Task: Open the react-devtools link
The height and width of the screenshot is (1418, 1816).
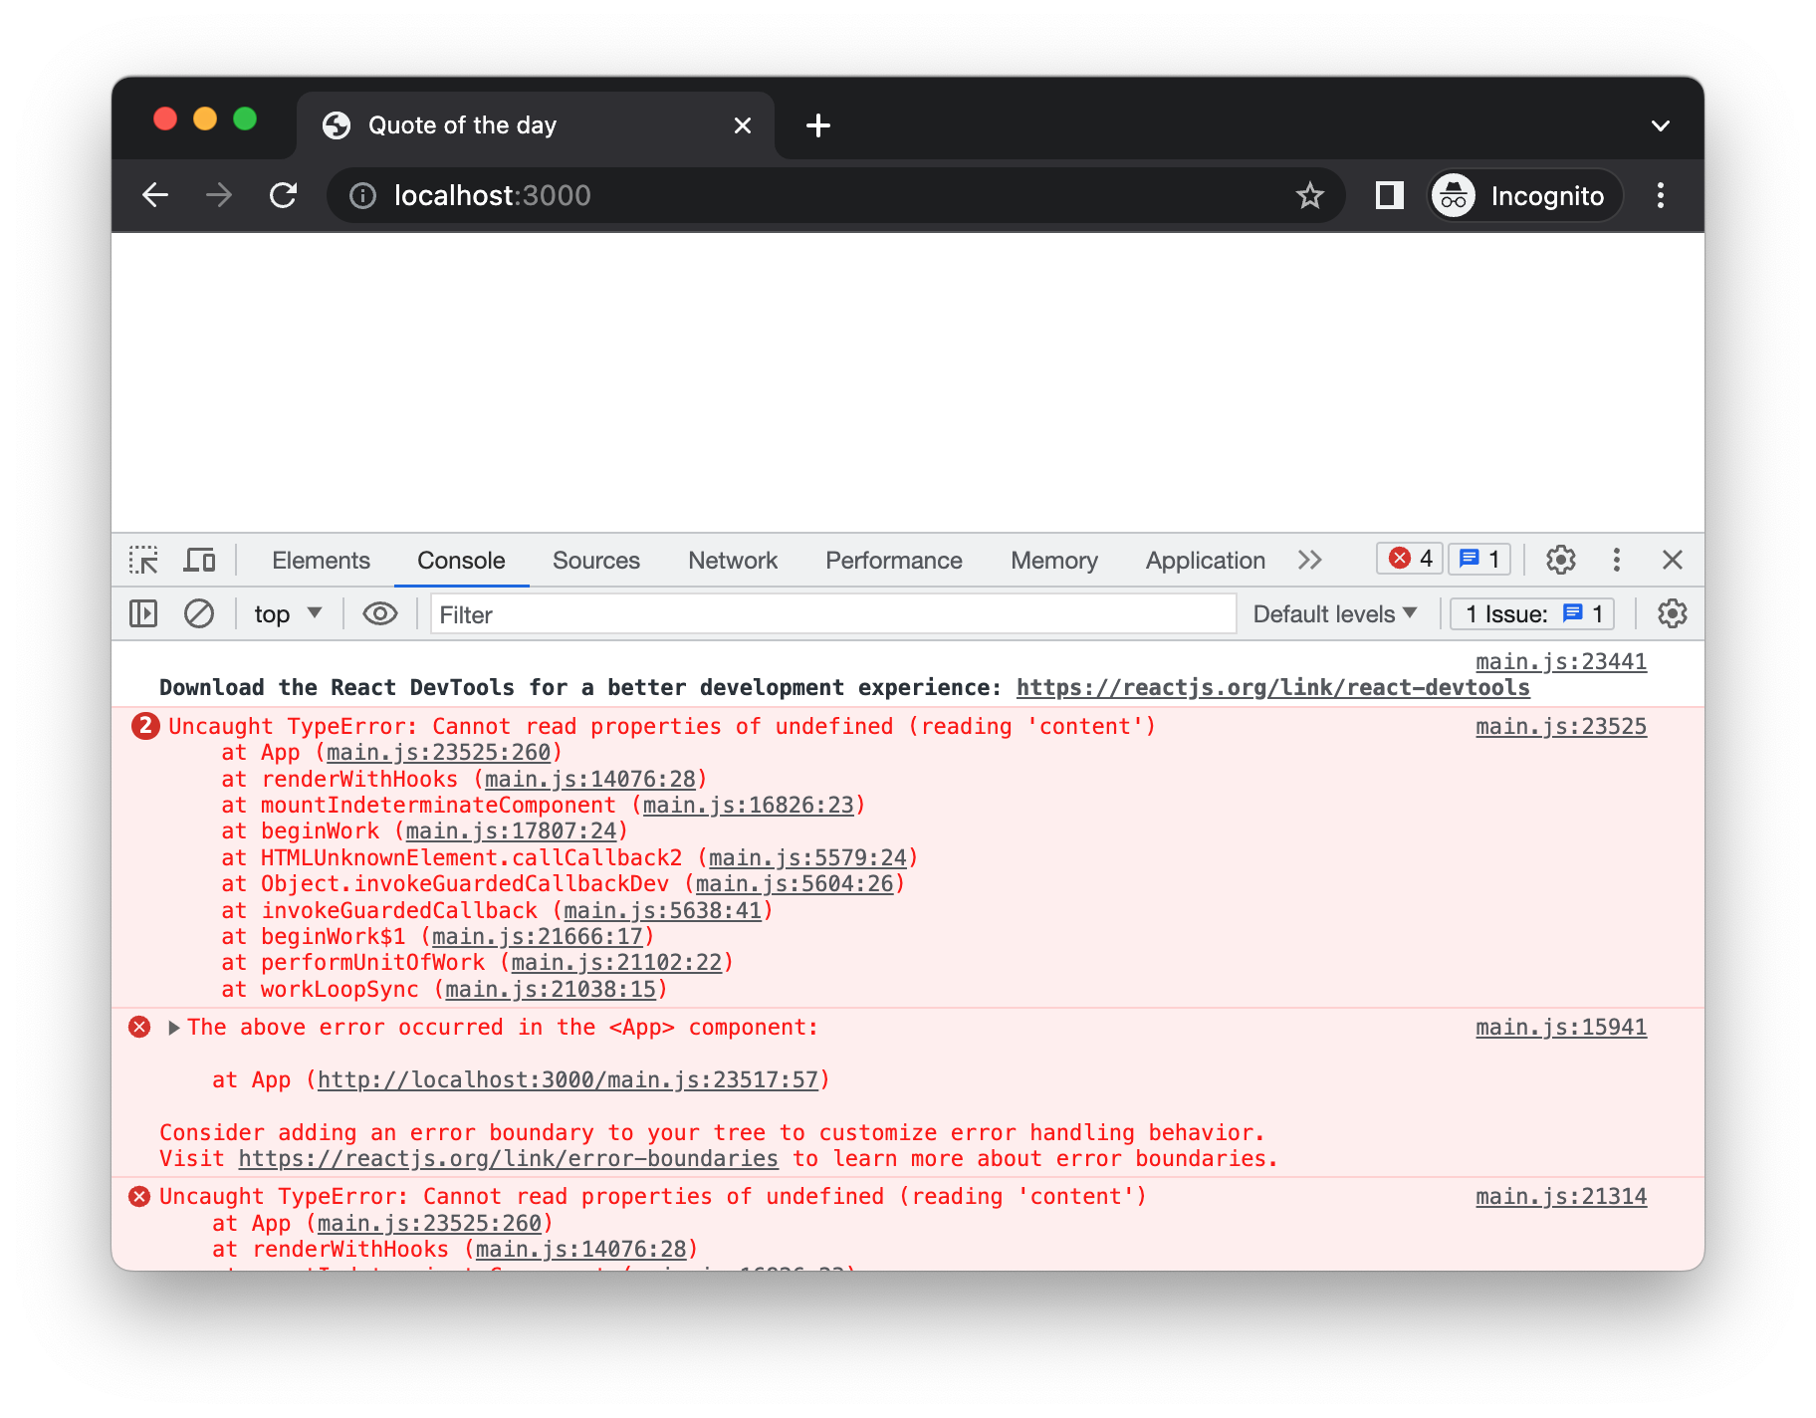Action: tap(1272, 688)
